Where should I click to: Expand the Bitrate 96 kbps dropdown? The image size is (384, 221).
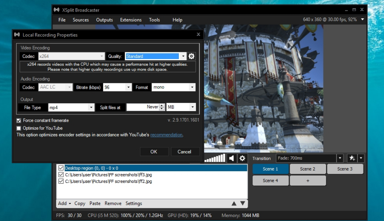tap(117, 87)
